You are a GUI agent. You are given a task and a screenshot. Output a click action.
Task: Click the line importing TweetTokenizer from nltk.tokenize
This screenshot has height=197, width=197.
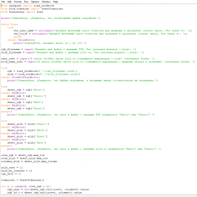32,9
